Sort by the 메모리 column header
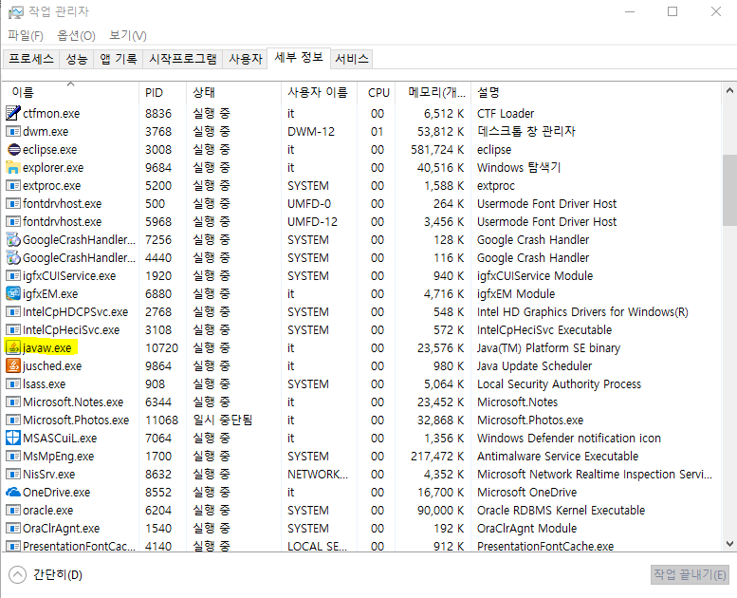737x598 pixels. 433,92
